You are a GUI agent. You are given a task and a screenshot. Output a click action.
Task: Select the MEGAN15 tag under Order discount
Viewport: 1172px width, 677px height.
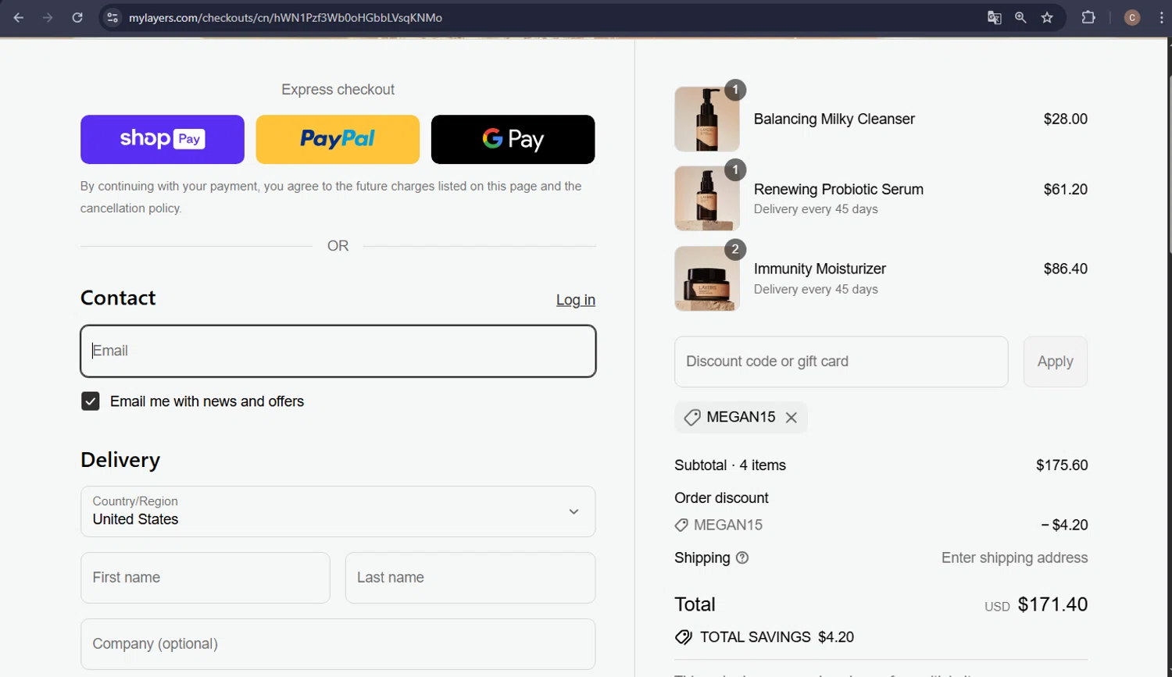(x=719, y=526)
